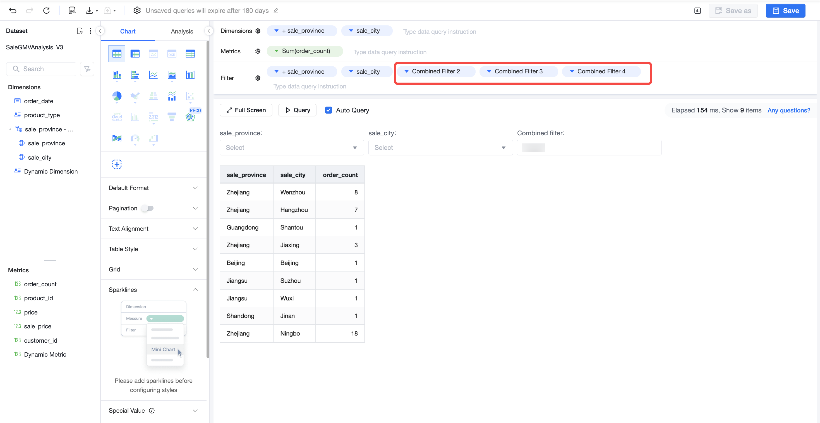Viewport: 820px width, 423px height.
Task: Open the sale_city Select dropdown
Action: [x=440, y=148]
